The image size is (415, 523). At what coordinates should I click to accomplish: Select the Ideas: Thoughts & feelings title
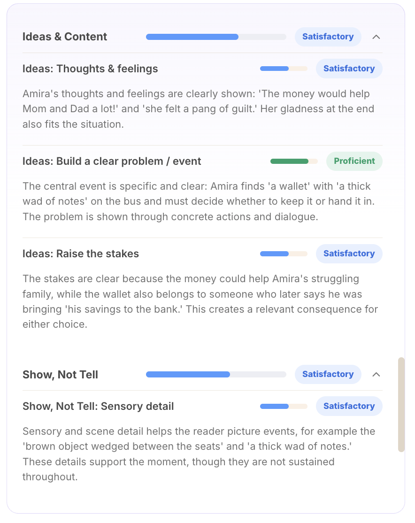click(90, 69)
